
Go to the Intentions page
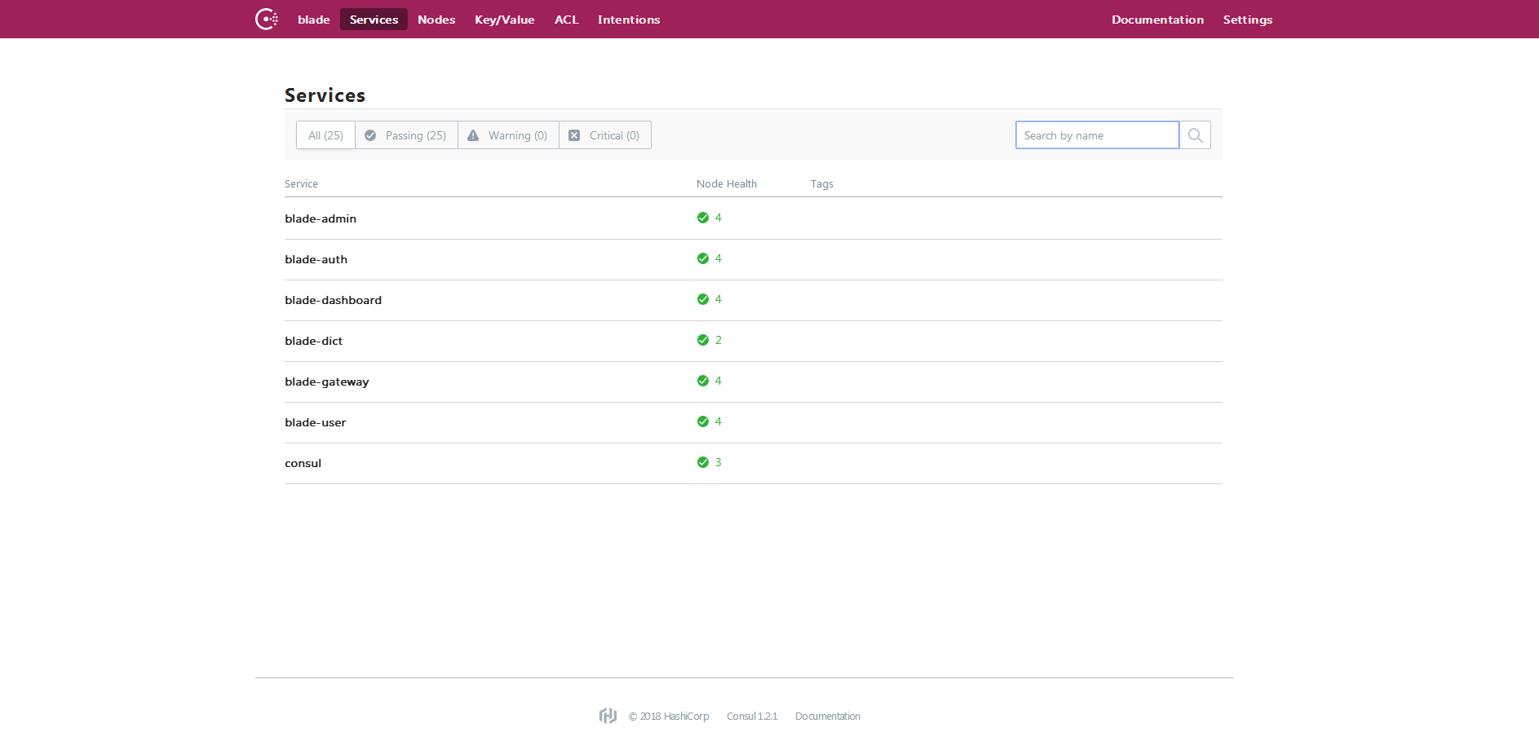tap(629, 20)
